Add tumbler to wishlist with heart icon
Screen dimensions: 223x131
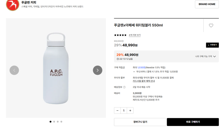coord(211,25)
